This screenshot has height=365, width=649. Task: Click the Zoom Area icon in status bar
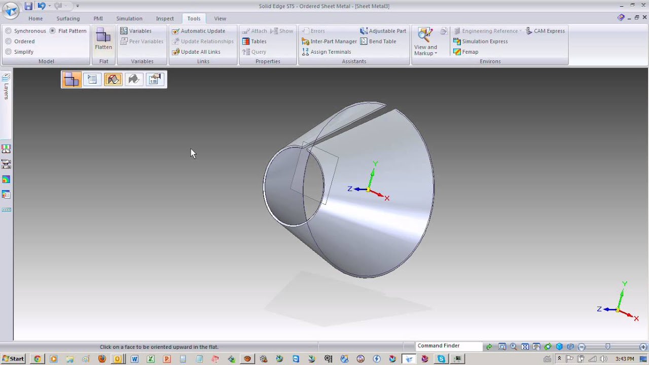click(502, 347)
